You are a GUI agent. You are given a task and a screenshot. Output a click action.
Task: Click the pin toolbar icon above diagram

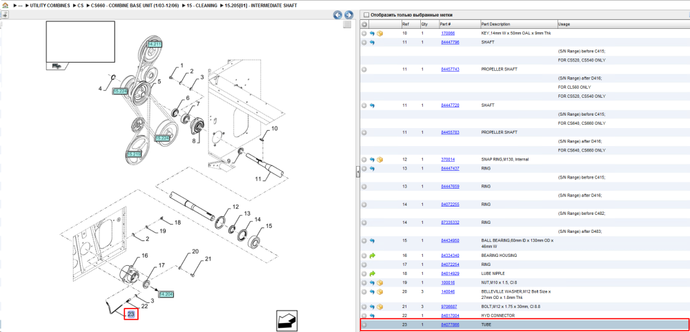click(4, 14)
